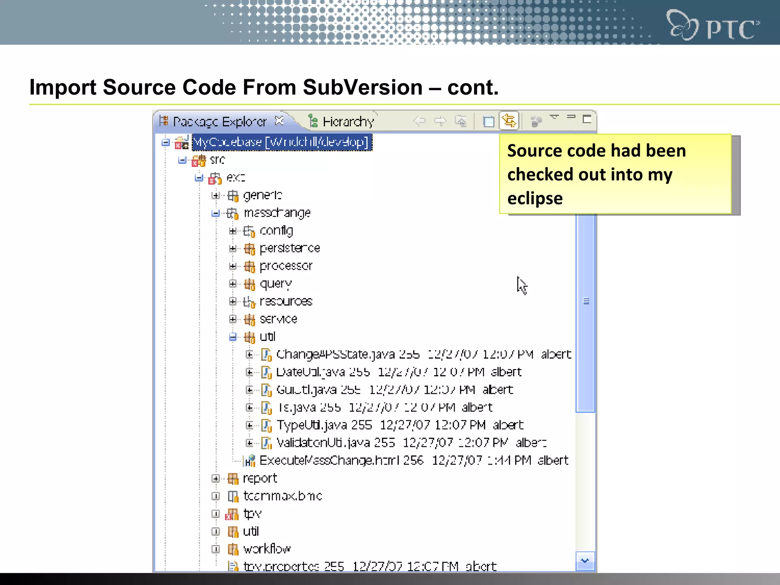Image resolution: width=780 pixels, height=585 pixels.
Task: Click the ChangeAPSState.java file icon
Action: point(266,355)
